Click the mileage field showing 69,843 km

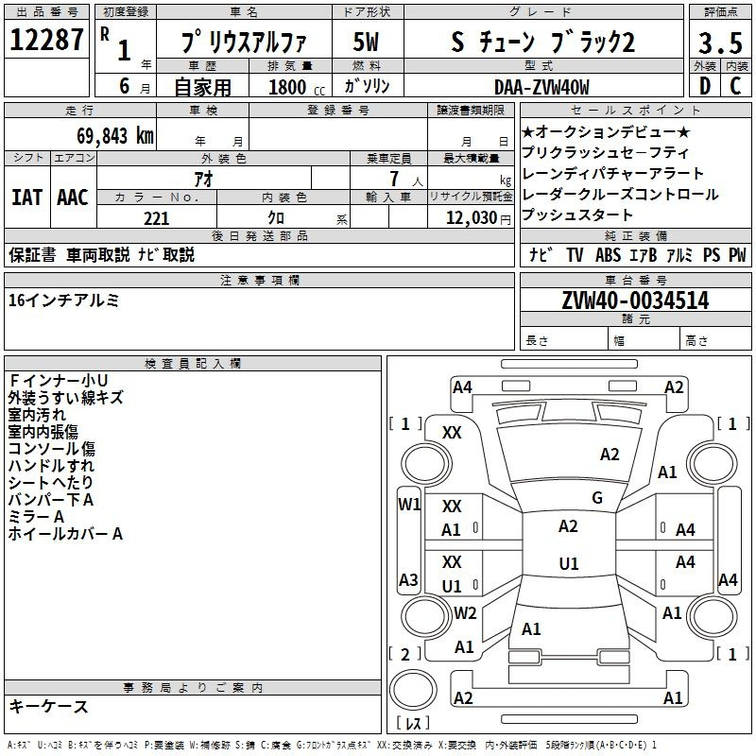pos(80,134)
